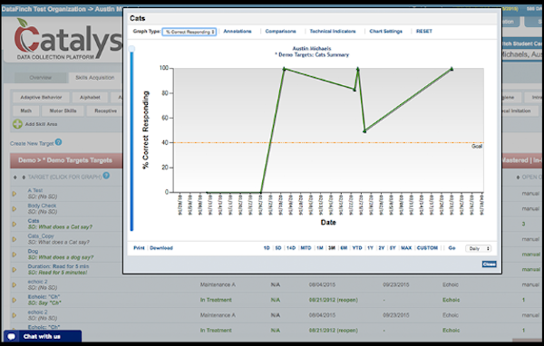Screen dimensions: 544x346
Task: Select the Alphabet skill area
Action: (x=90, y=98)
